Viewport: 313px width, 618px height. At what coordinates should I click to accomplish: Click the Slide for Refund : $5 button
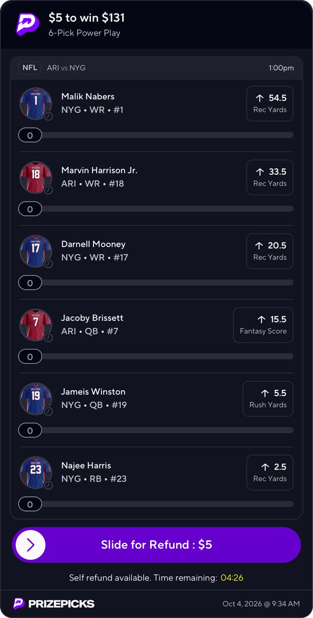pos(156,545)
